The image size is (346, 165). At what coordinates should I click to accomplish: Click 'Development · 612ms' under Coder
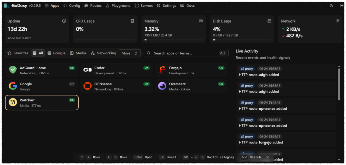click(x=110, y=73)
